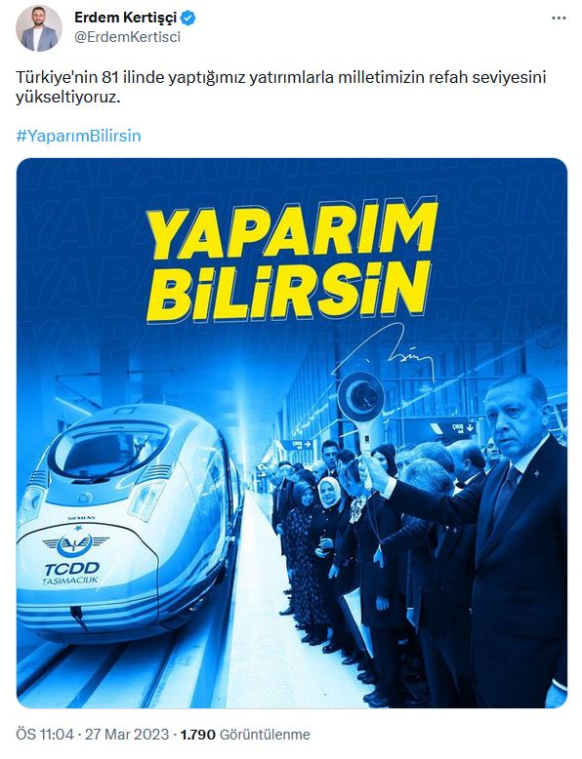Click the round signal paddle with crescent
The width and height of the screenshot is (582, 759).
[x=361, y=397]
